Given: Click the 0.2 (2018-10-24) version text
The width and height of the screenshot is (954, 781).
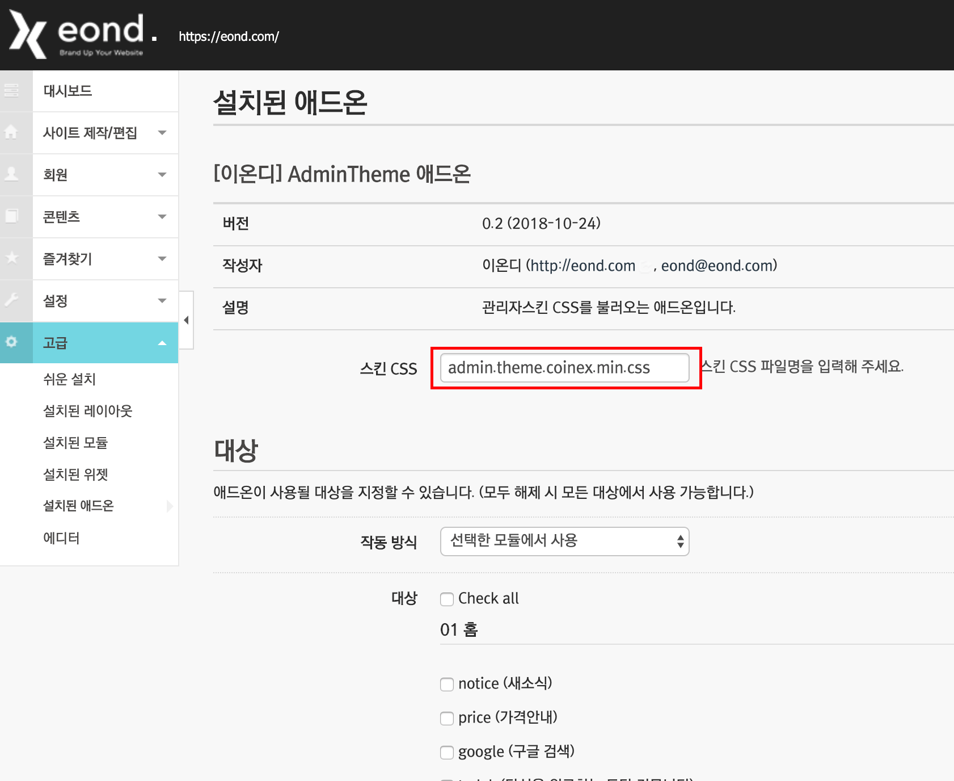Looking at the screenshot, I should [541, 224].
